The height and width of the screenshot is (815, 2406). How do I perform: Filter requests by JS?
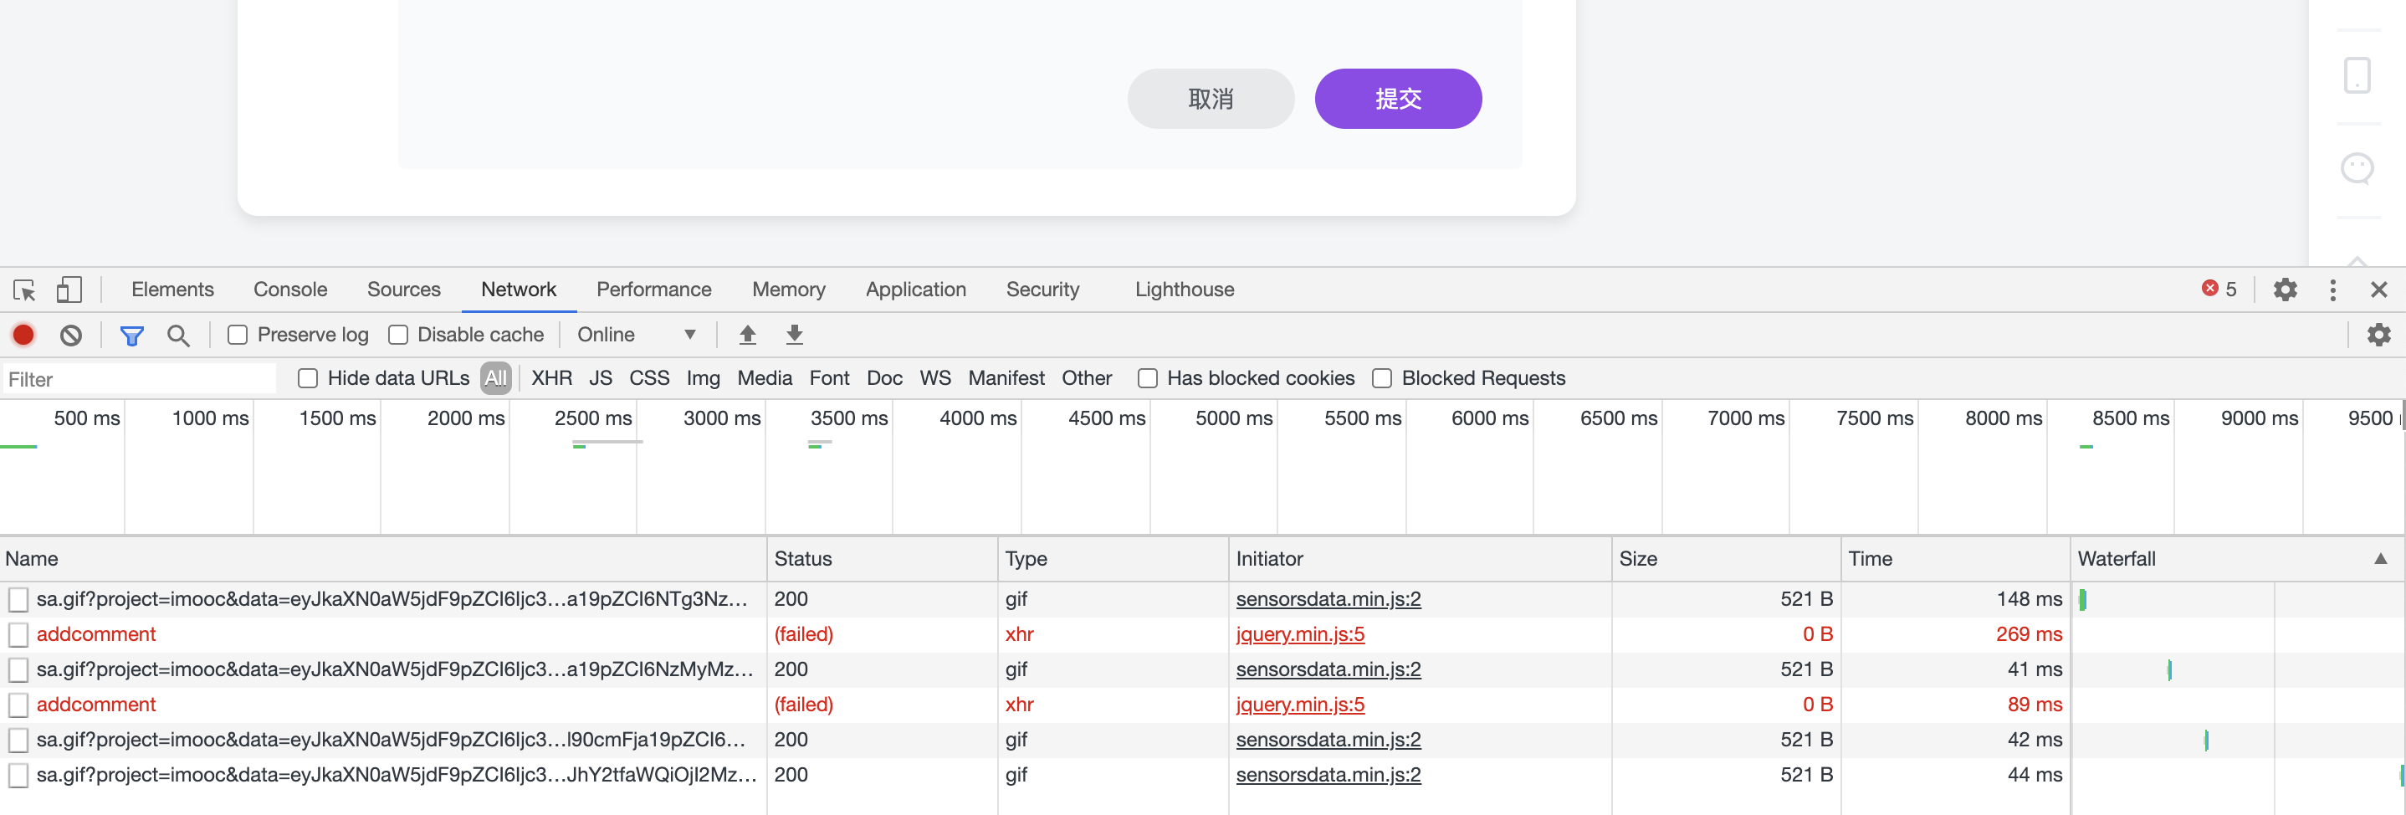[x=601, y=378]
